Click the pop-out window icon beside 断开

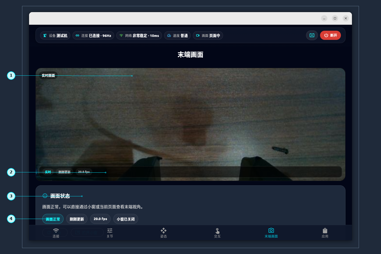(x=312, y=35)
